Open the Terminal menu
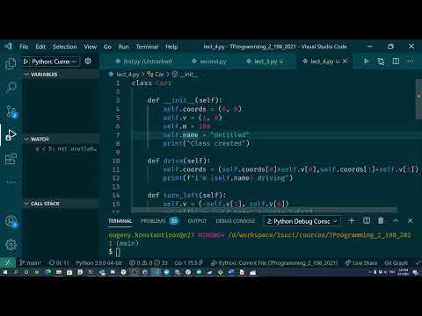The width and height of the screenshot is (422, 316). (147, 47)
